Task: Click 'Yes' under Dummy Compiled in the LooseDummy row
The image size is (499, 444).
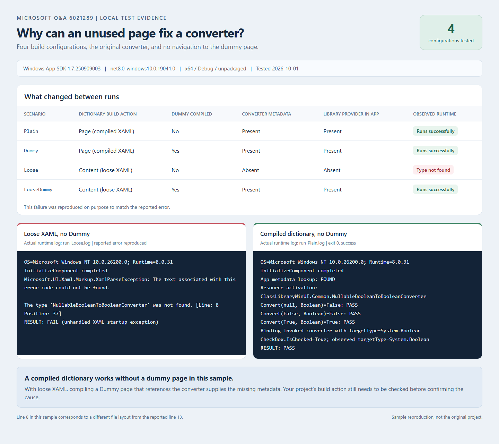Action: 175,189
